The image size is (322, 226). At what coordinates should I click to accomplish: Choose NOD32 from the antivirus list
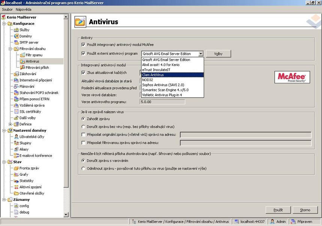(173, 80)
